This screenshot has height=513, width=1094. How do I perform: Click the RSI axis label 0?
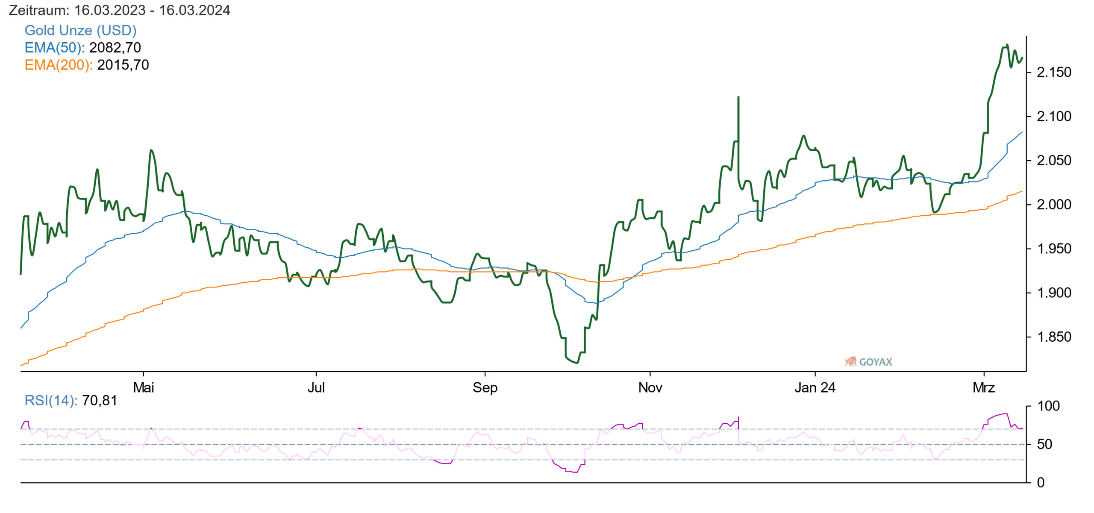(1041, 483)
